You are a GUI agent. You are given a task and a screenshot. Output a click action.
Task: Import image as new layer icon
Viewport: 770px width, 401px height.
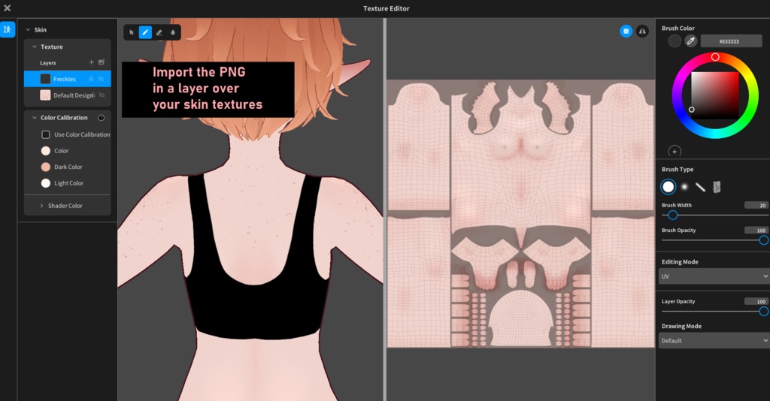tap(102, 62)
